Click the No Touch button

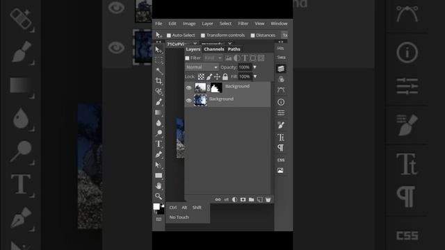(x=179, y=217)
